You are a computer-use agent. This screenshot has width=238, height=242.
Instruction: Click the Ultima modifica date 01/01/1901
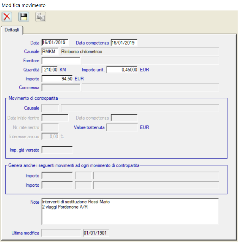point(96,233)
